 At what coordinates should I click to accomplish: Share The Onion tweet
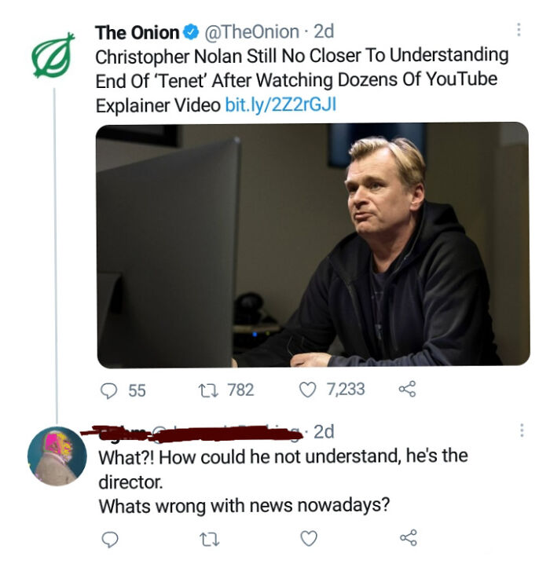pos(408,389)
